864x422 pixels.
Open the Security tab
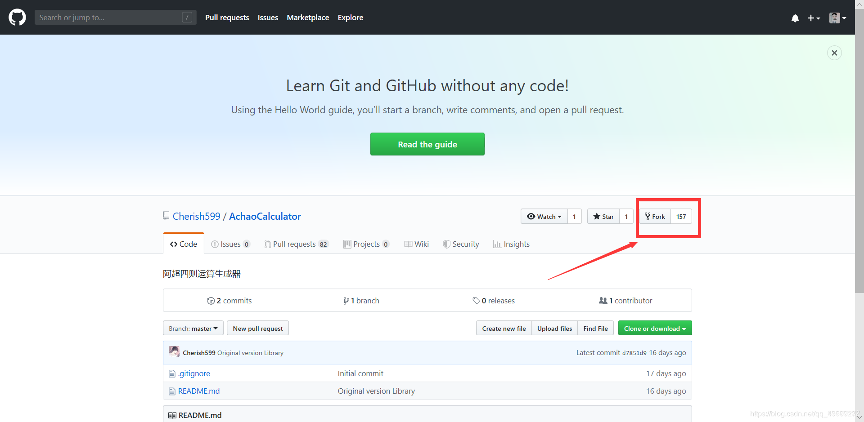[461, 244]
